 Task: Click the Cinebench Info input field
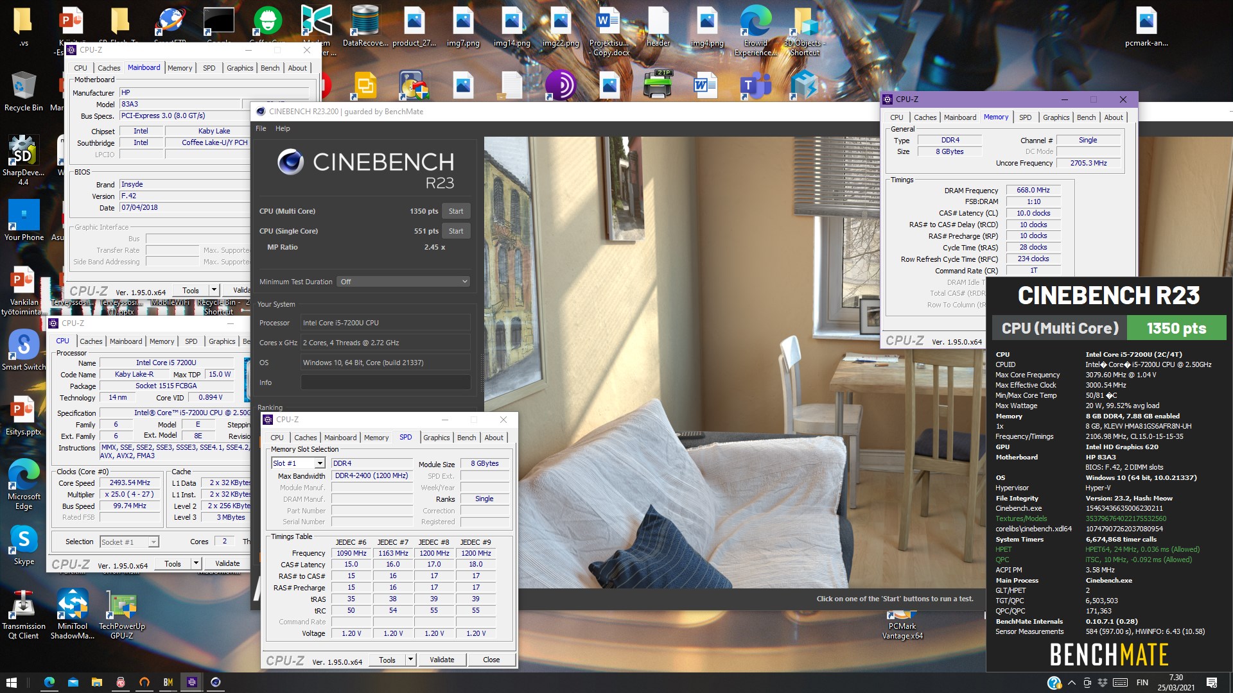pos(385,382)
